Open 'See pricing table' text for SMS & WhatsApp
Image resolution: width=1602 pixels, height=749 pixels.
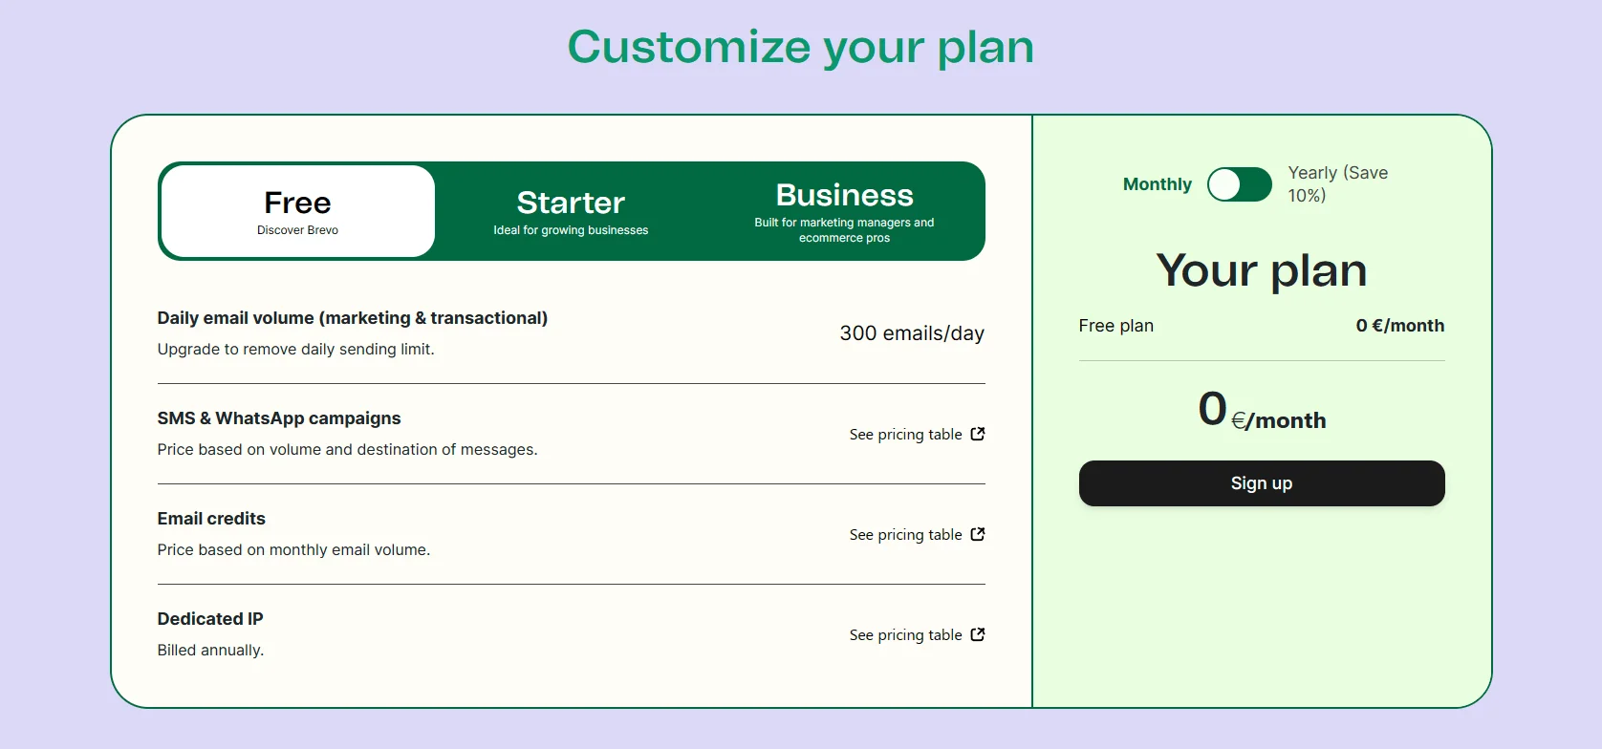[905, 435]
